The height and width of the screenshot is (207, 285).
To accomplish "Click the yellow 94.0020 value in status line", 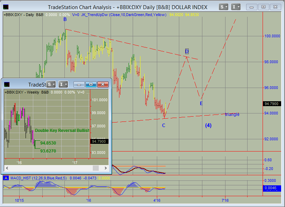I will click(176, 15).
